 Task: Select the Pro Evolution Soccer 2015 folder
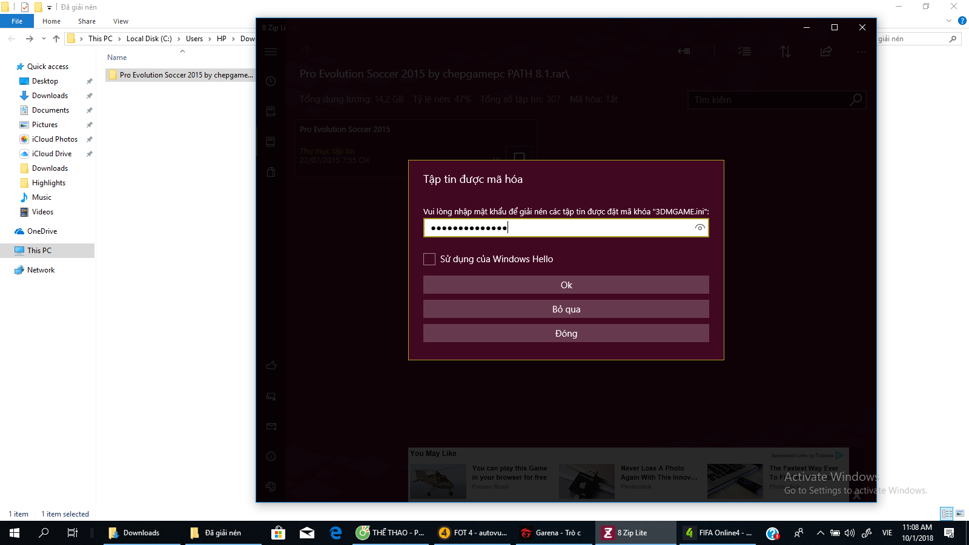[x=180, y=75]
